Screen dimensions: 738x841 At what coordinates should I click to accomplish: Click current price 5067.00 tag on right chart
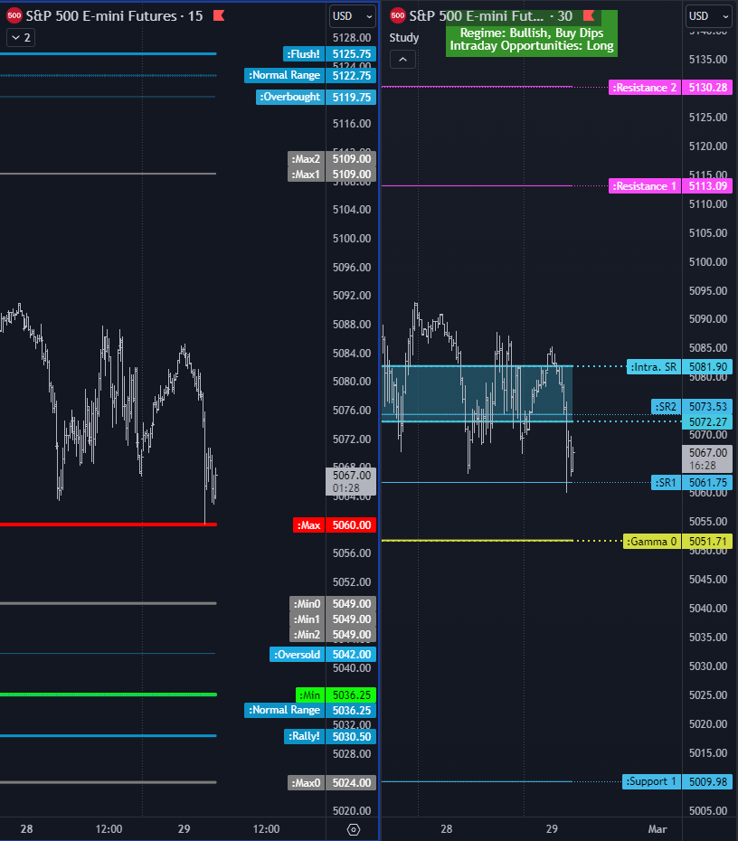click(707, 459)
